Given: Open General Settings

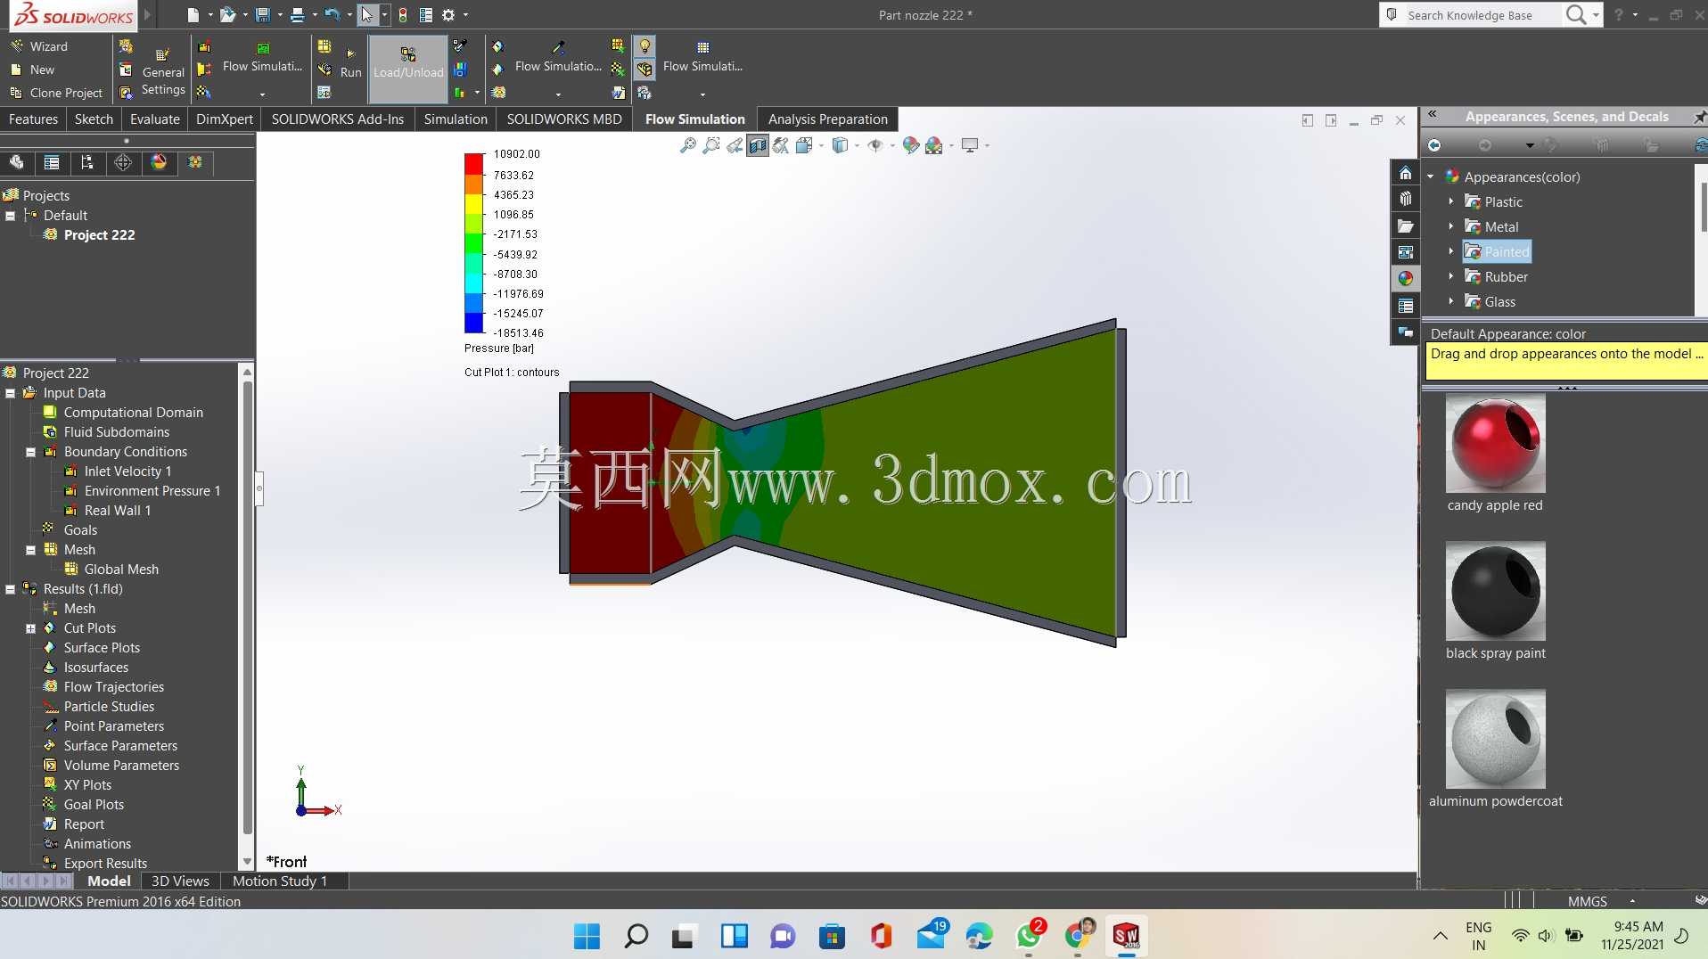Looking at the screenshot, I should click(163, 73).
